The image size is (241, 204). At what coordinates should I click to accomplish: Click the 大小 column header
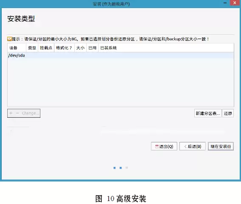pos(80,48)
